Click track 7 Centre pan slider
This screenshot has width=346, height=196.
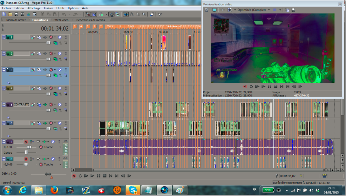pyautogui.click(x=26, y=152)
